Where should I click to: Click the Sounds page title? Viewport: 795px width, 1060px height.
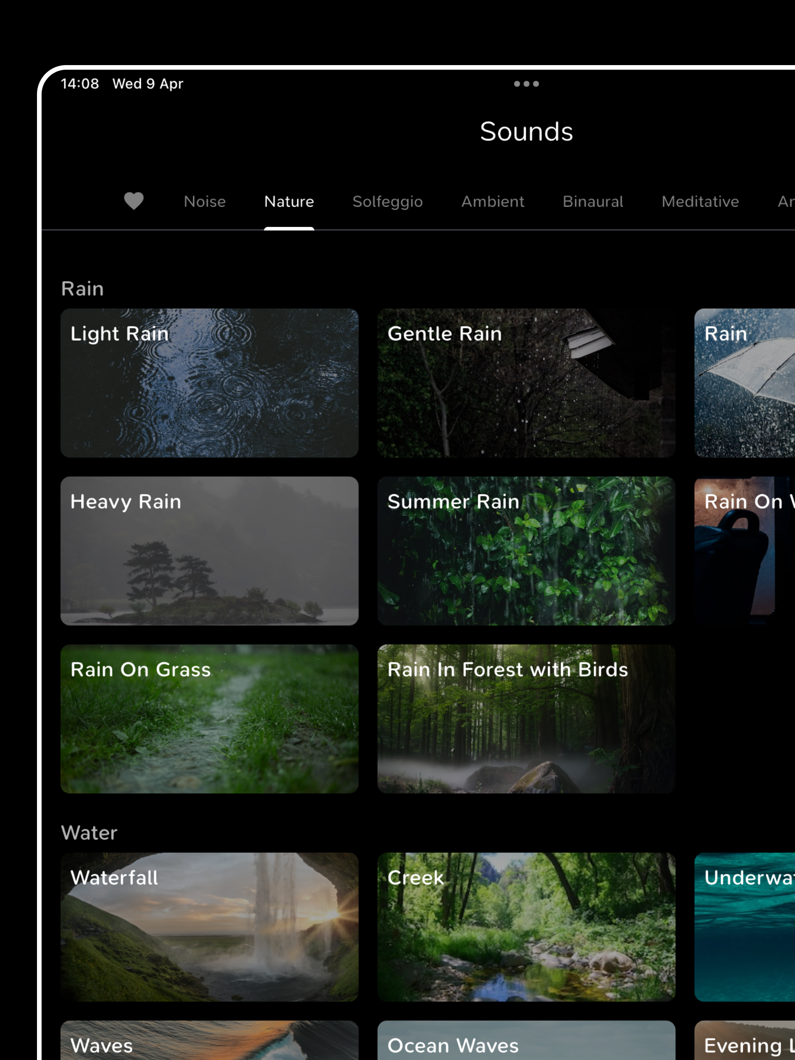pyautogui.click(x=526, y=131)
